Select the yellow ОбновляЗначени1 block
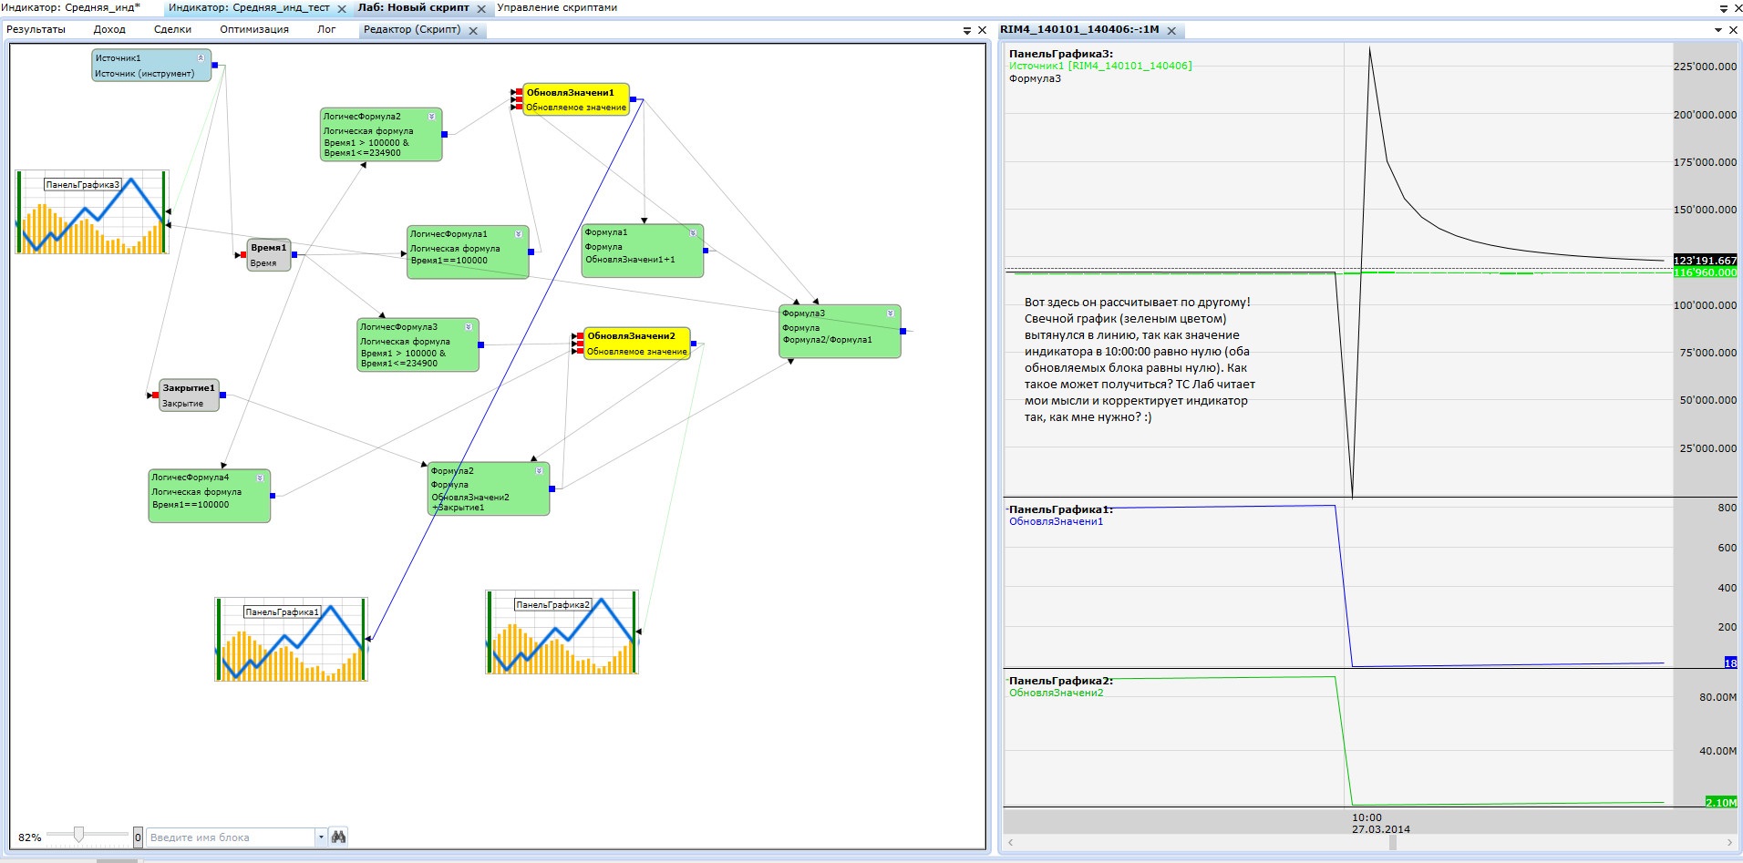 pyautogui.click(x=575, y=99)
